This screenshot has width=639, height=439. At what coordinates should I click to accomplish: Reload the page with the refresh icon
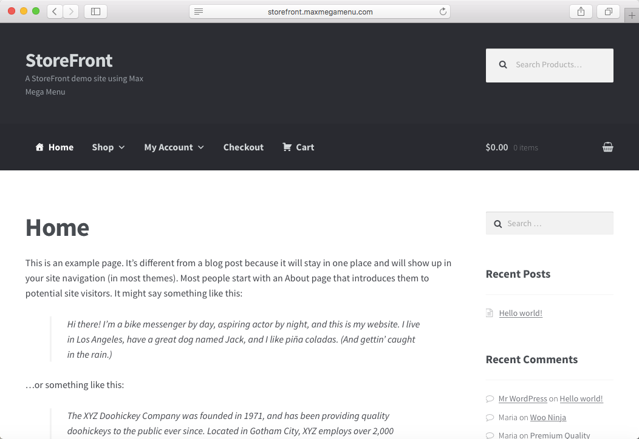click(x=443, y=12)
